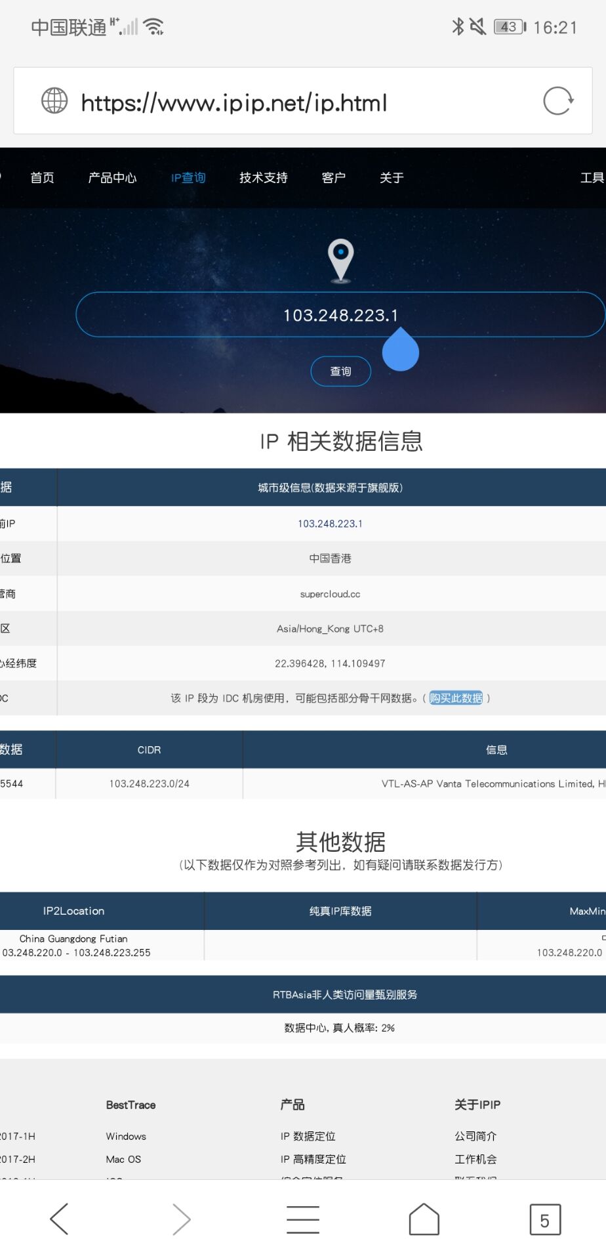Tap the globe icon in the address bar
The width and height of the screenshot is (606, 1260).
click(54, 100)
